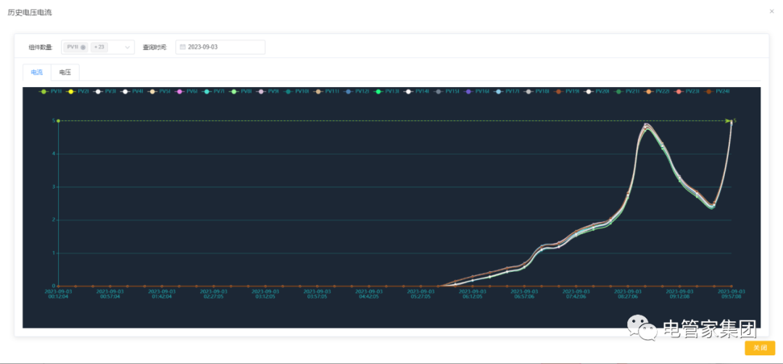Click the calendar icon in date field
The height and width of the screenshot is (364, 783).
[x=183, y=47]
